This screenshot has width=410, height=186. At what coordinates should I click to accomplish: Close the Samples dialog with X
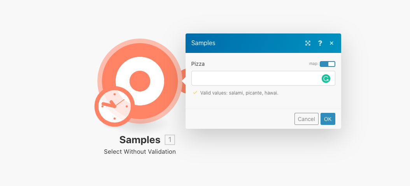pyautogui.click(x=331, y=43)
